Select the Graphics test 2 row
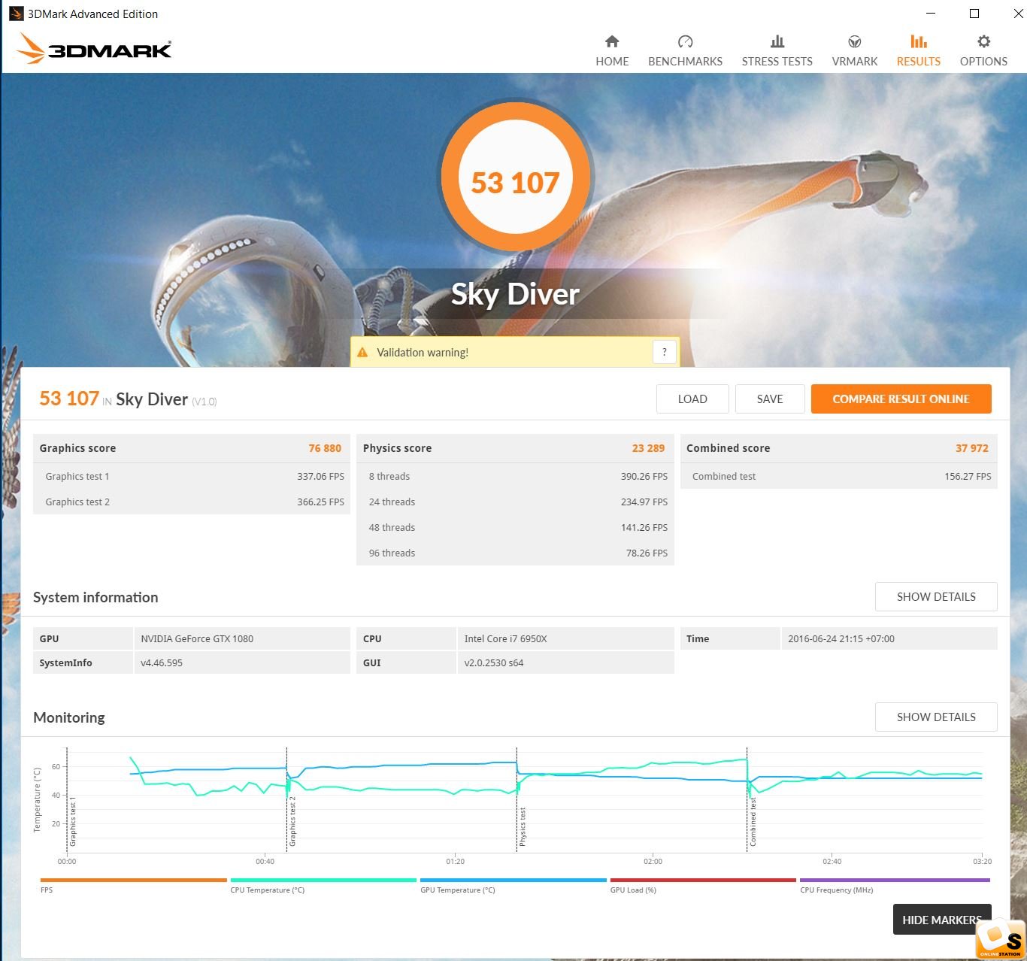This screenshot has width=1027, height=961. [192, 502]
